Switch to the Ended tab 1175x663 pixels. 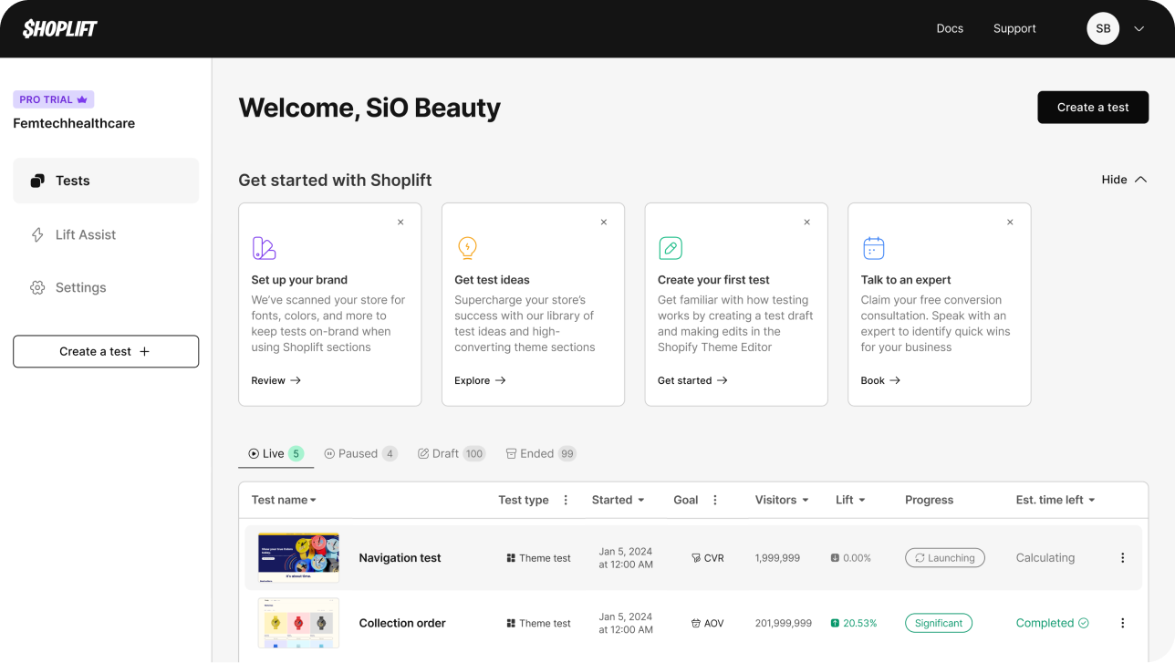[541, 453]
